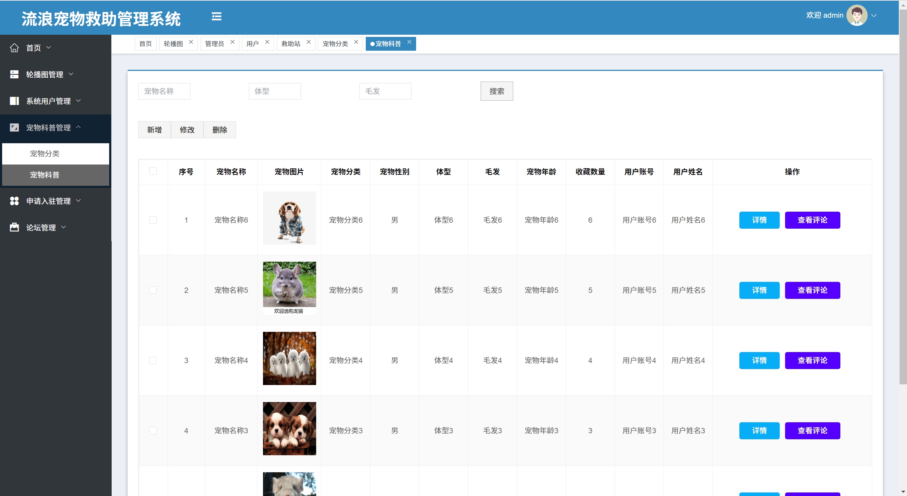Screen dimensions: 907x496
Task: Select checkbox for row 宠物名称4
Action: point(153,360)
